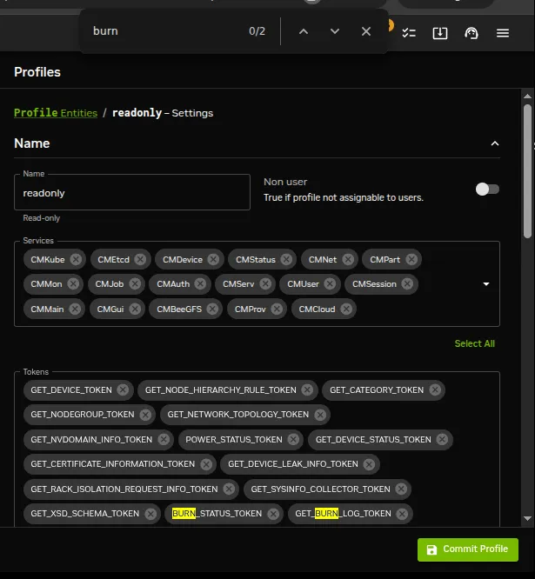
Task: Remove CMSession service chip
Action: [407, 283]
